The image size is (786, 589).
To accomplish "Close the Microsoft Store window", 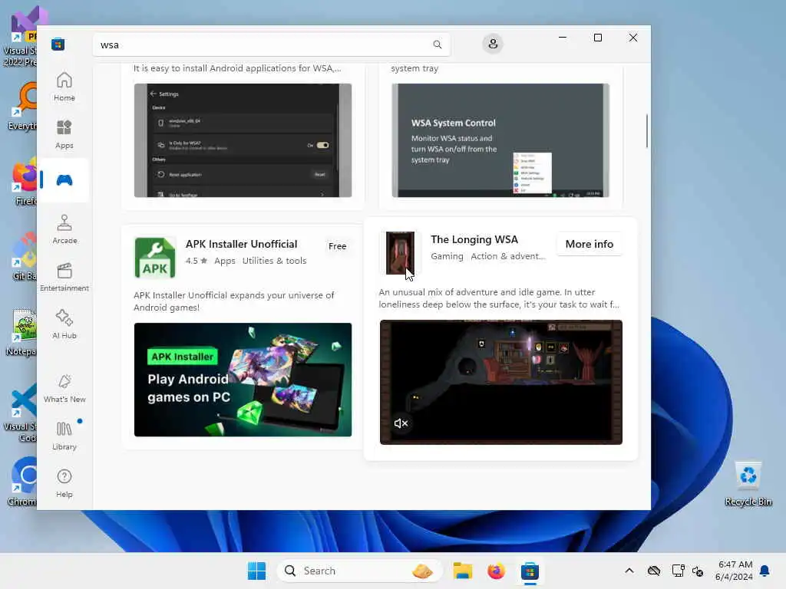I will (x=633, y=38).
